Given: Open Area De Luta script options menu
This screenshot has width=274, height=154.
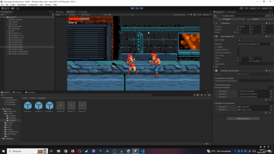Looking at the screenshot, I should click(272, 71).
